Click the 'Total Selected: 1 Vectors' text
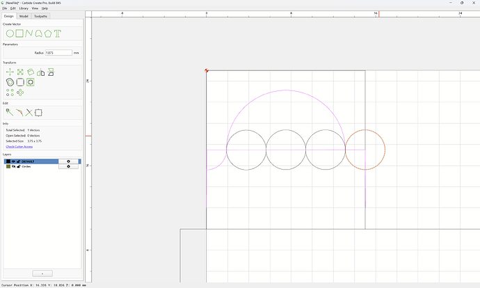The width and height of the screenshot is (480, 288). [23, 130]
